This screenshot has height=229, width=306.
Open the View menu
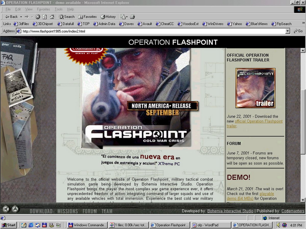click(29, 9)
